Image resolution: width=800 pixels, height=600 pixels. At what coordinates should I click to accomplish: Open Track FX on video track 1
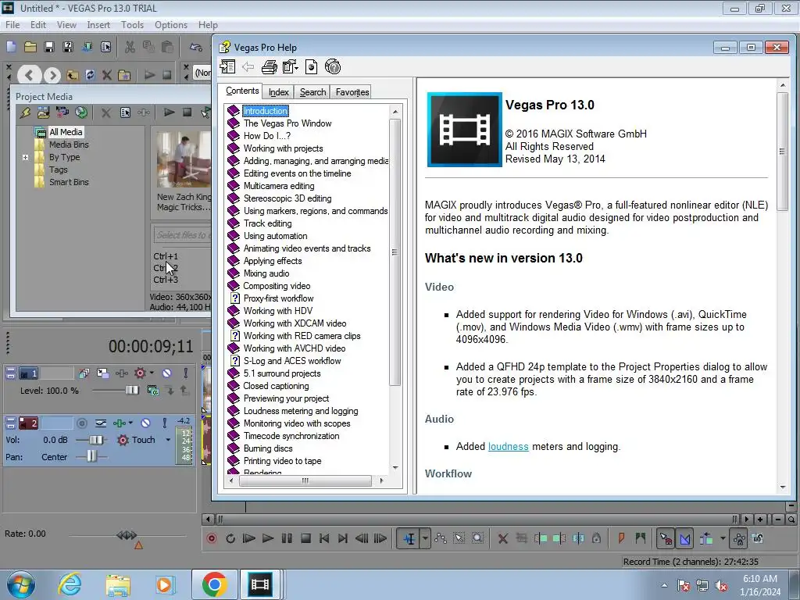121,373
